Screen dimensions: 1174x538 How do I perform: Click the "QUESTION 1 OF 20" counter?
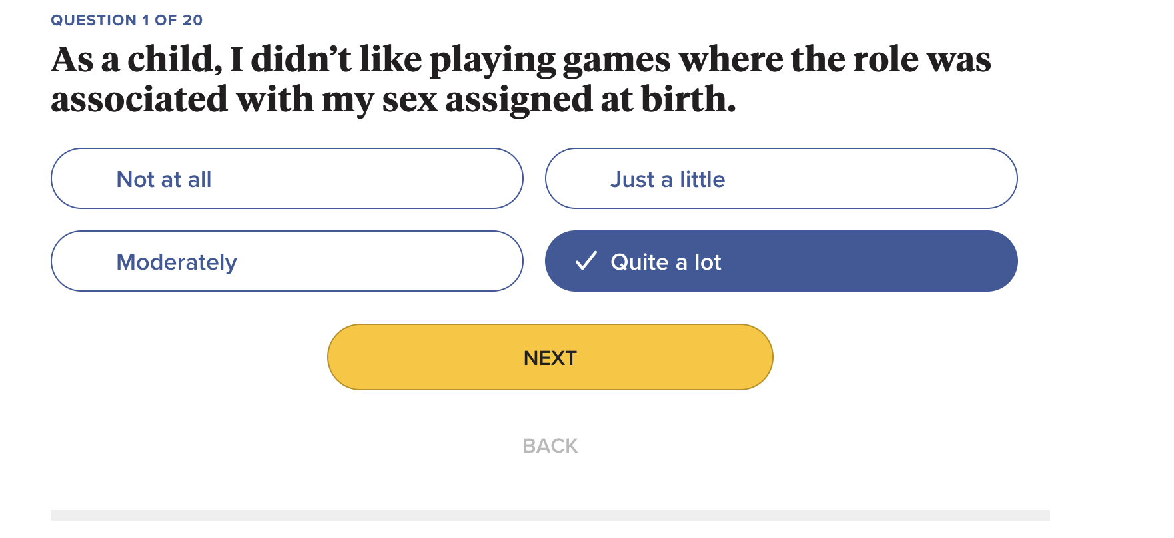coord(127,20)
